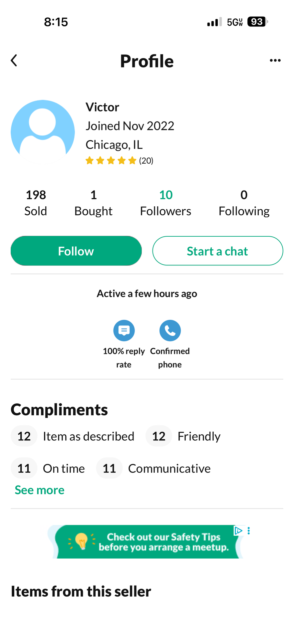This screenshot has height=641, width=294.
Task: Tap Victor's profile avatar picture
Action: pyautogui.click(x=43, y=132)
